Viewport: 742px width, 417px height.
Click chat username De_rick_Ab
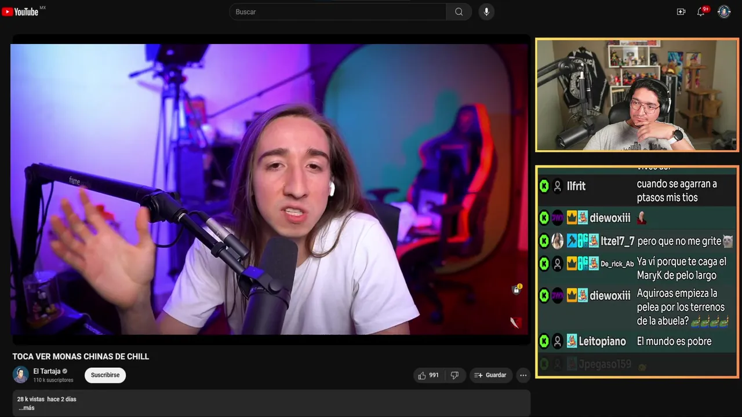click(x=617, y=264)
